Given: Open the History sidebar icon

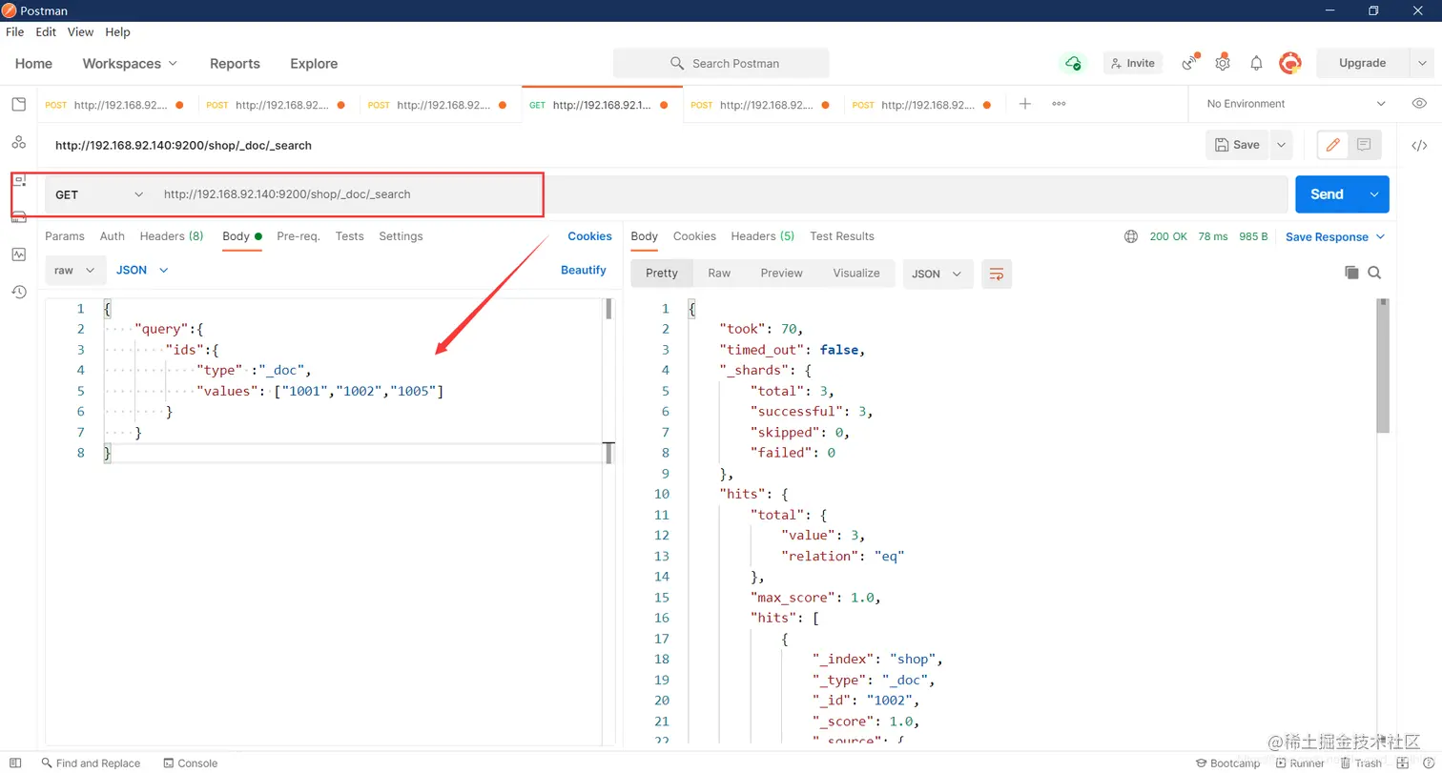Looking at the screenshot, I should [18, 292].
